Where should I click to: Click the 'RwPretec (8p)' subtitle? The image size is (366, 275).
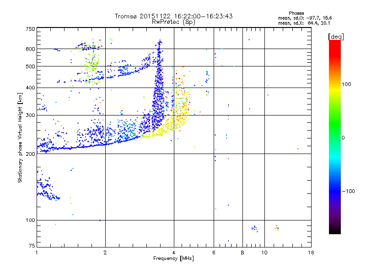tap(174, 22)
